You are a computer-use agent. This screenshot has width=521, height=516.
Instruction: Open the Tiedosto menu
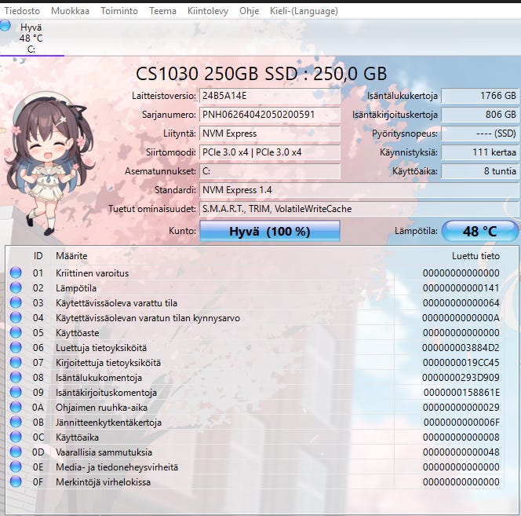22,11
